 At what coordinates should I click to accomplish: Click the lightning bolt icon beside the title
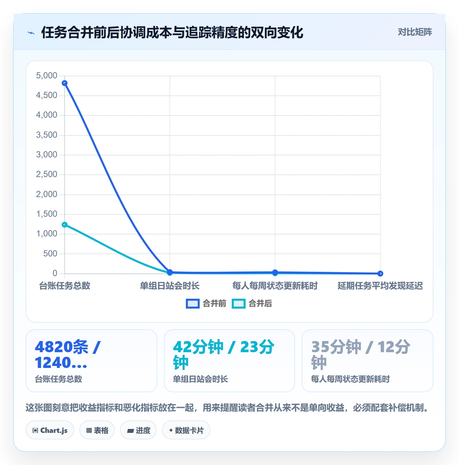(31, 33)
